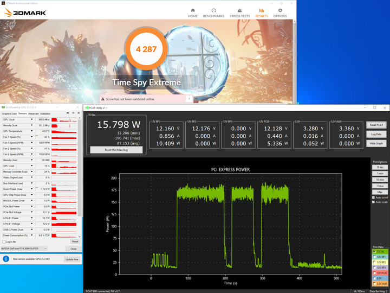The height and width of the screenshot is (293, 390).
Task: Switch to GPU-Z Advanced tab
Action: pos(34,113)
